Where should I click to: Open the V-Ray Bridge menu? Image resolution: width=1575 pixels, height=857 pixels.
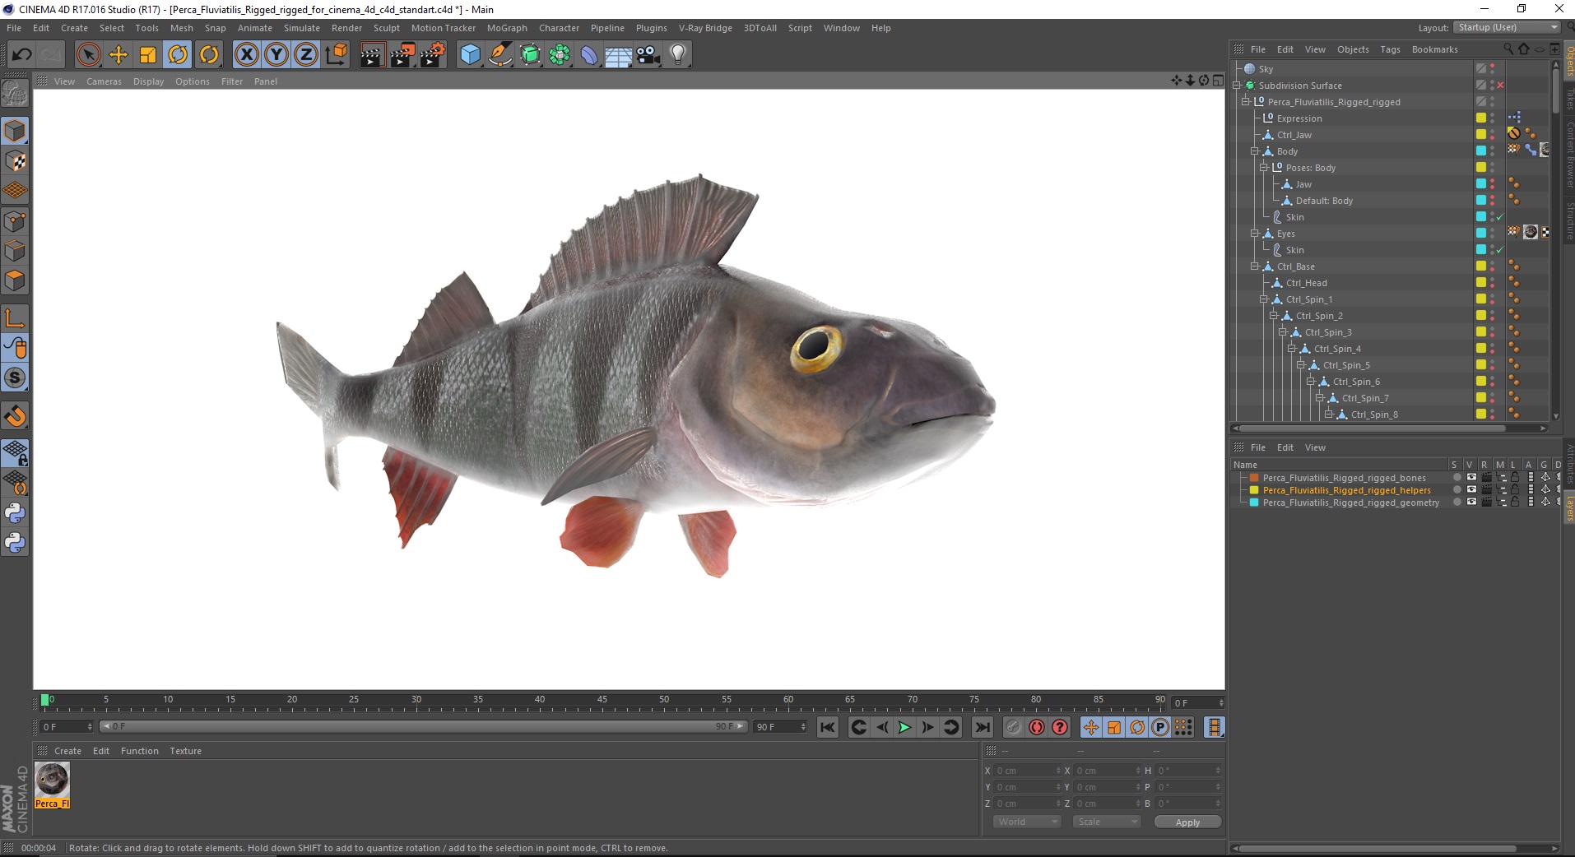point(705,28)
